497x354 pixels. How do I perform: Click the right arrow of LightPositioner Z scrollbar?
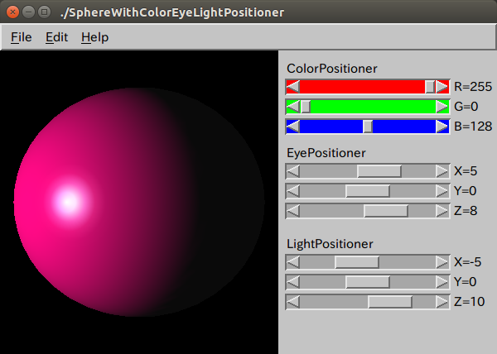pyautogui.click(x=442, y=302)
